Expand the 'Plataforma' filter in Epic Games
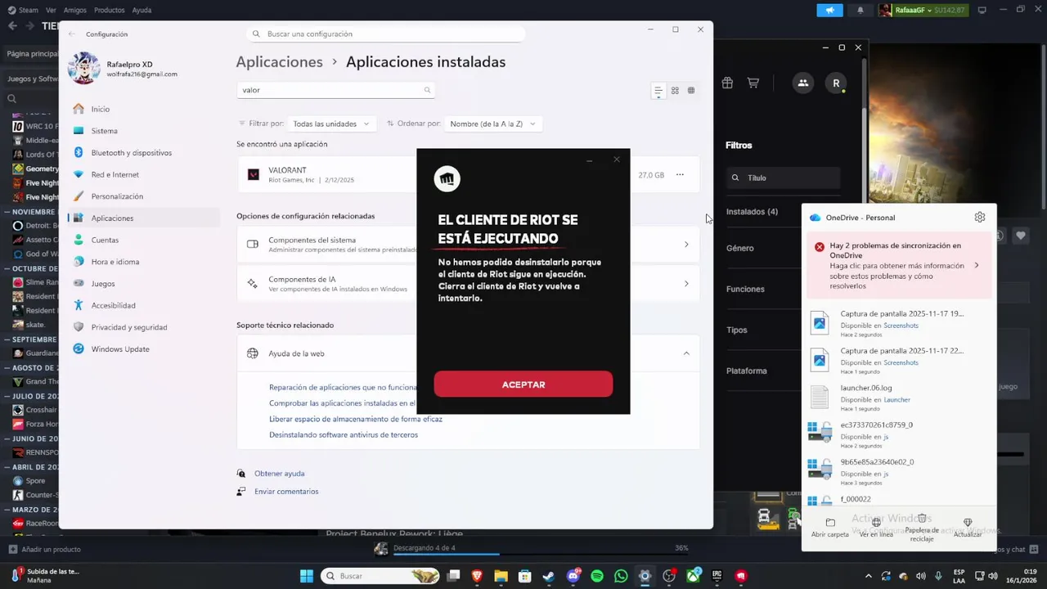1047x589 pixels. click(746, 371)
